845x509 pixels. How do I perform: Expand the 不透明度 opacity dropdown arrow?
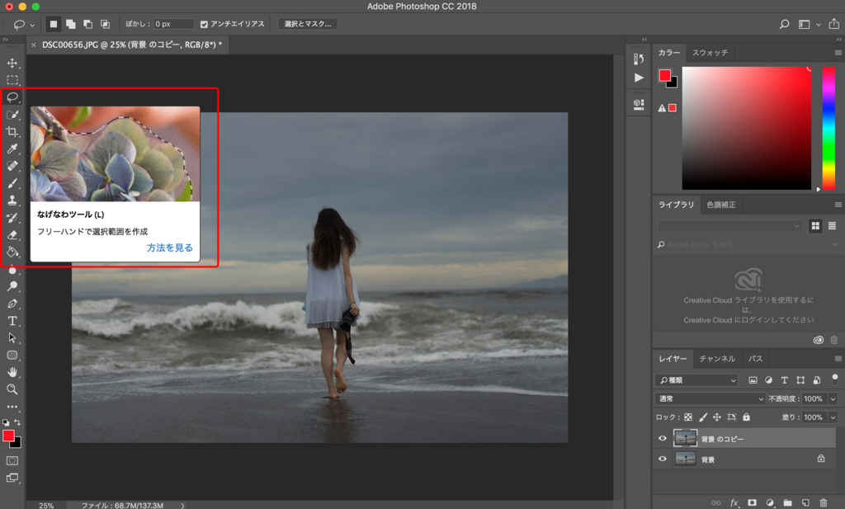pos(833,398)
